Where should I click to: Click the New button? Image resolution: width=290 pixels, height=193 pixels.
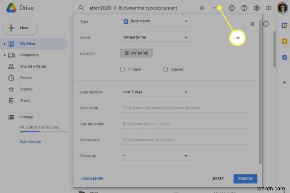(21, 28)
